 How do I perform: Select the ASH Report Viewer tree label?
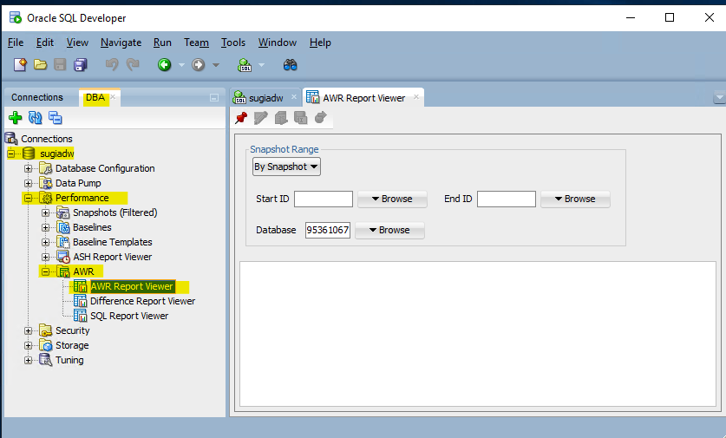tap(113, 257)
